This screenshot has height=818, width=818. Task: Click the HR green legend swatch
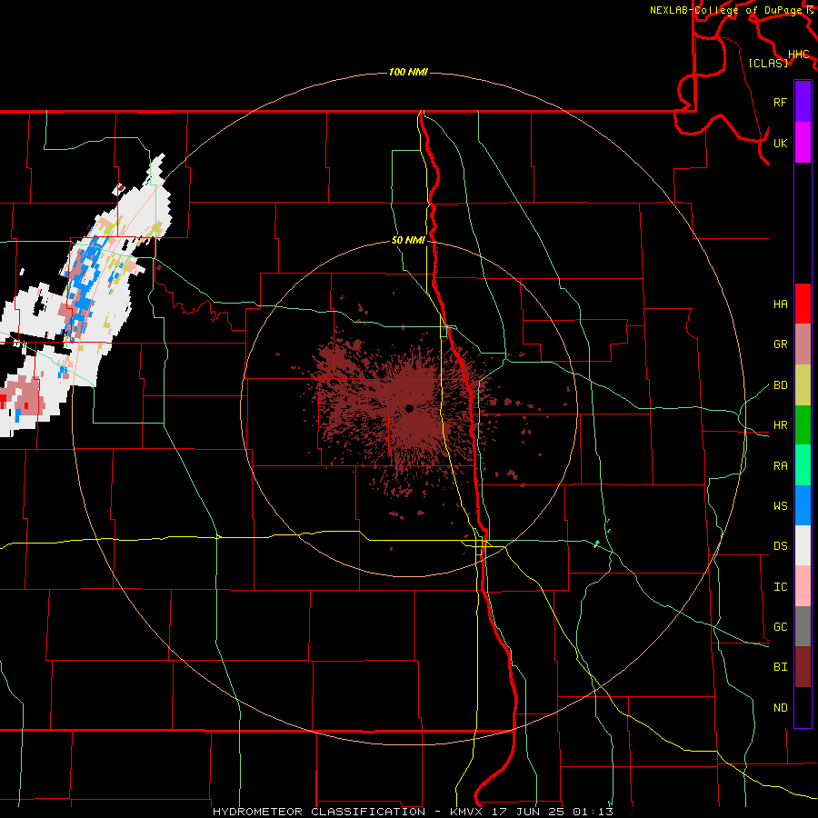[803, 425]
